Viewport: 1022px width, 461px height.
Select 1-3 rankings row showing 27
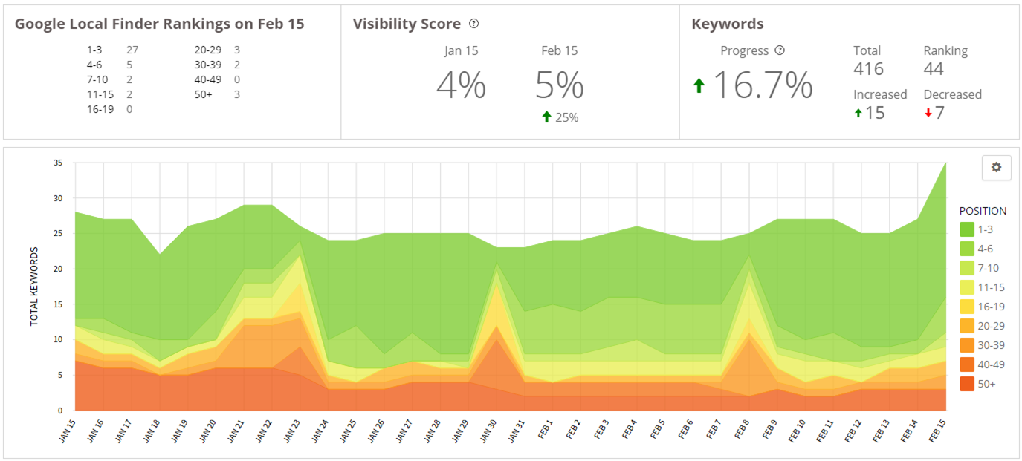111,50
